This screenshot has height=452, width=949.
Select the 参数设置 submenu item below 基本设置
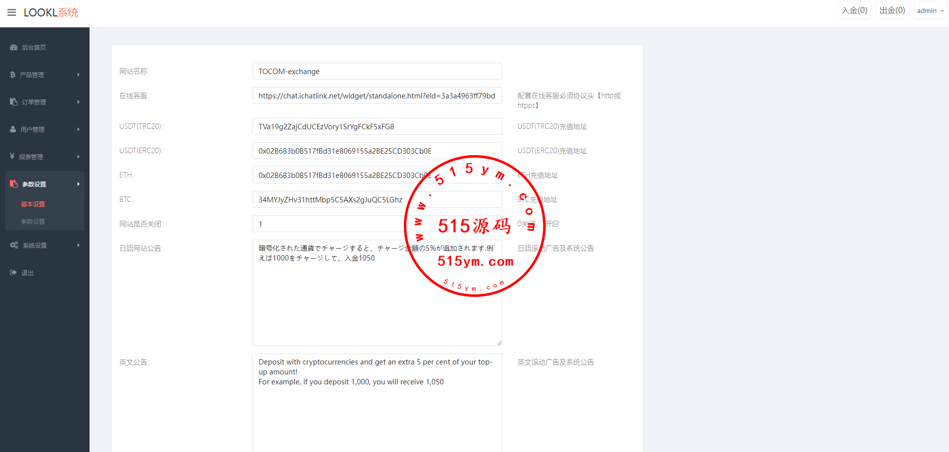click(33, 222)
